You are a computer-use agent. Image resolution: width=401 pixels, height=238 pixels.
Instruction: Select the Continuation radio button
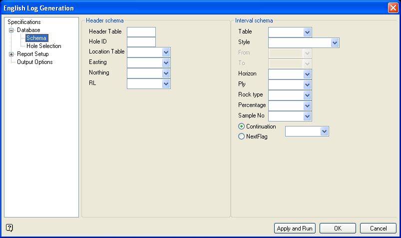241,126
